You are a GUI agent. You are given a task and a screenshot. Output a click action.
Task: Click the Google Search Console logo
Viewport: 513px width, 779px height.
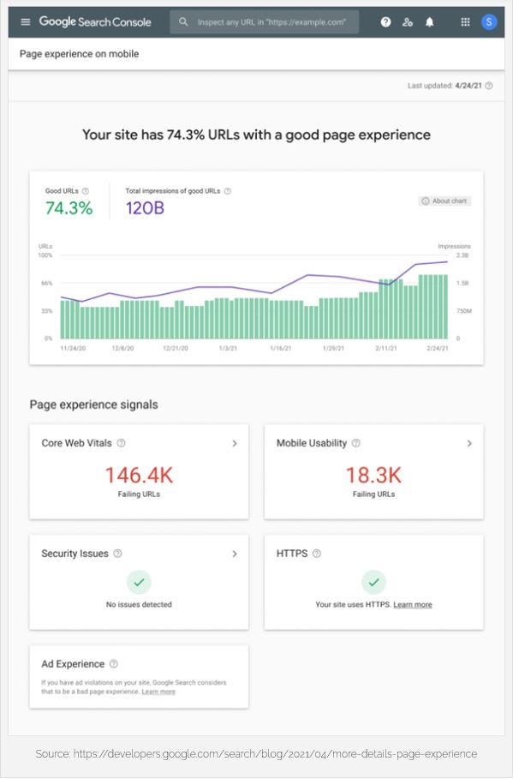[95, 22]
